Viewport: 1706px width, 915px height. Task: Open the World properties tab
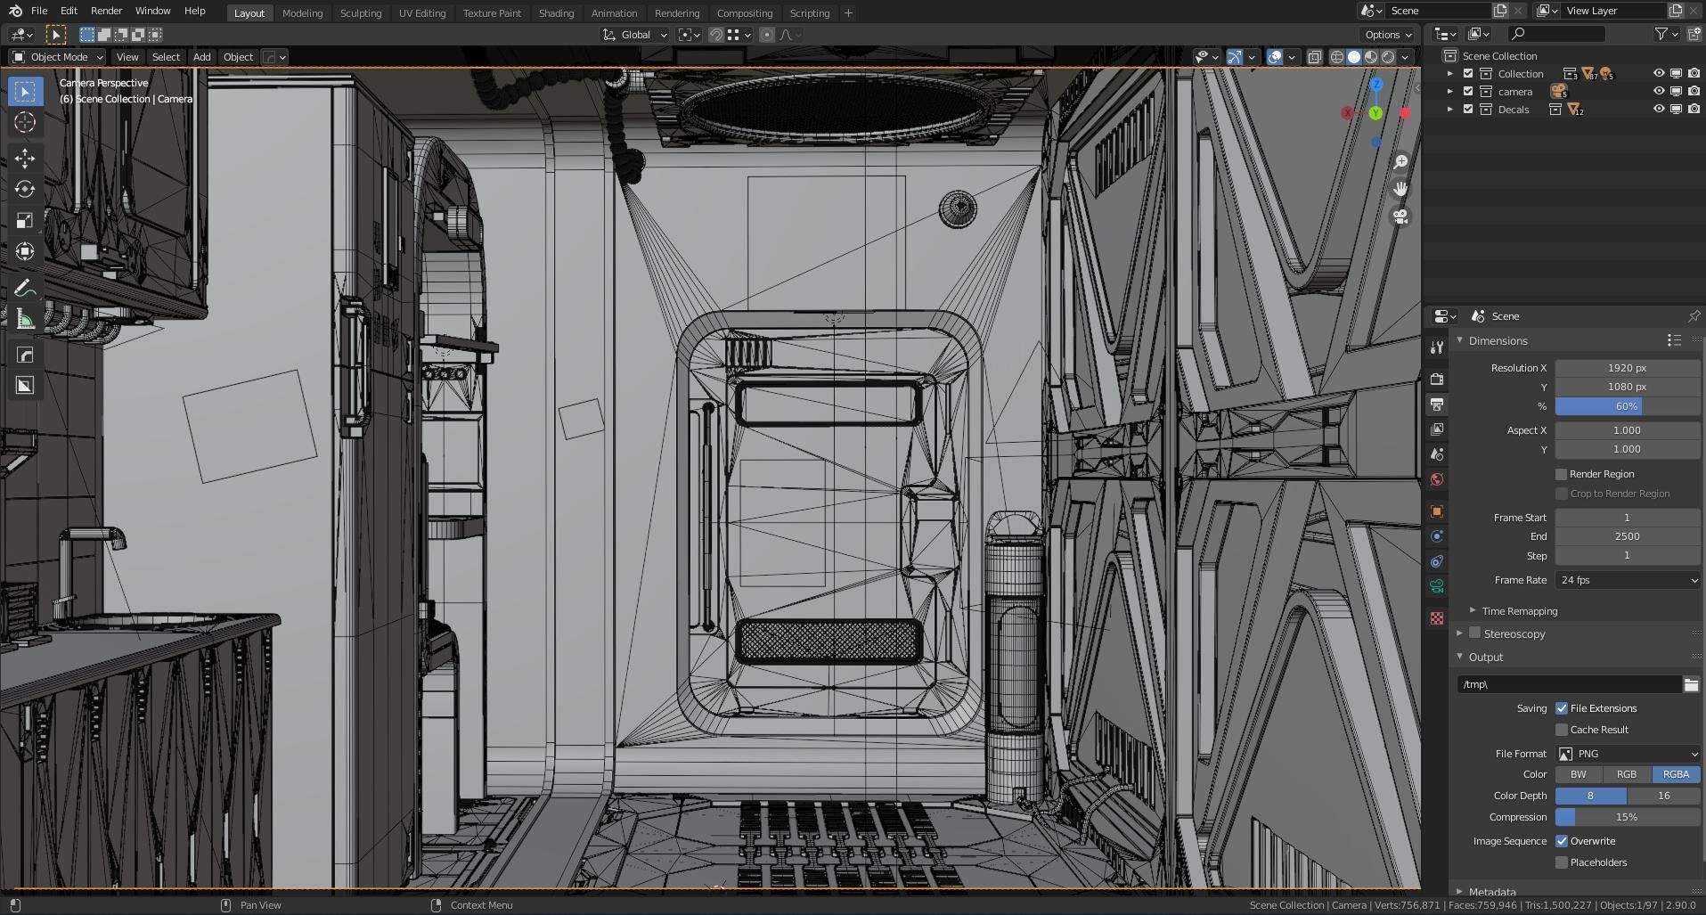[1436, 479]
